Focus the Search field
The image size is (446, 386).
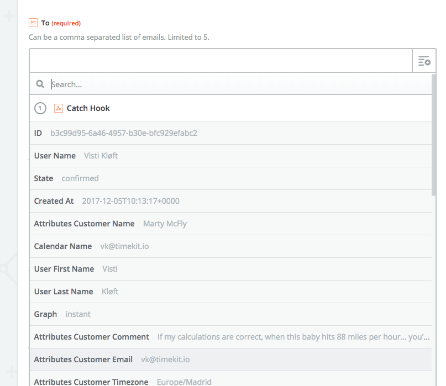tap(230, 84)
